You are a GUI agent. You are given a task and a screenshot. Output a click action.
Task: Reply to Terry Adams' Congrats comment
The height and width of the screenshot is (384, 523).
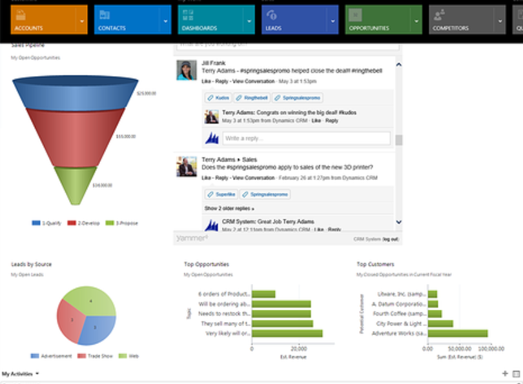tap(331, 121)
